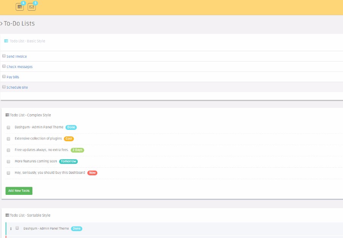343x238 pixels.
Task: Click the More features coming soon text
Action: coord(36,161)
